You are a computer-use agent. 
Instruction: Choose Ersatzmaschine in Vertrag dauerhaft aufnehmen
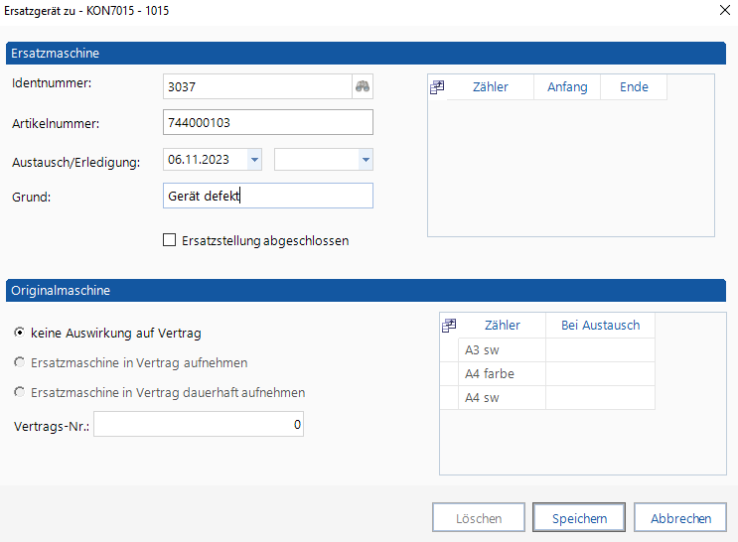(19, 393)
